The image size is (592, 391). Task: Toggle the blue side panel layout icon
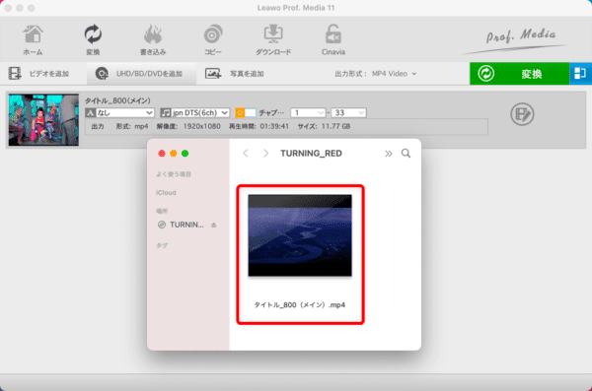tap(580, 74)
